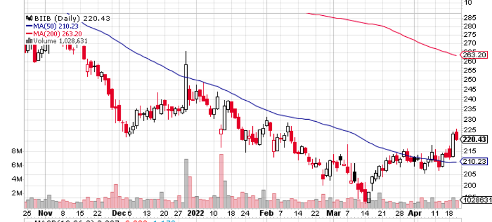Select the 2022 marker on date axis
The image size is (492, 222).
[x=195, y=213]
